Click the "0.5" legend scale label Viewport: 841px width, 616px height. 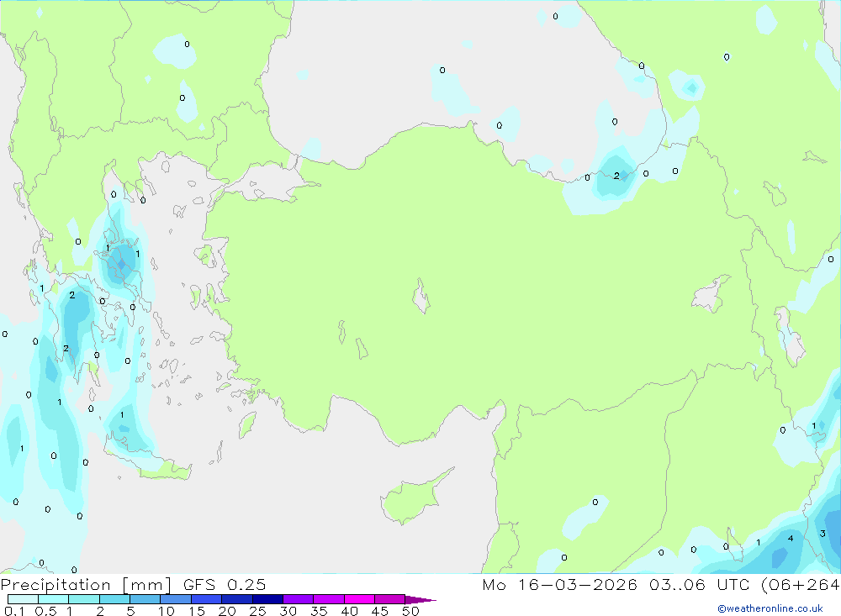click(x=45, y=611)
